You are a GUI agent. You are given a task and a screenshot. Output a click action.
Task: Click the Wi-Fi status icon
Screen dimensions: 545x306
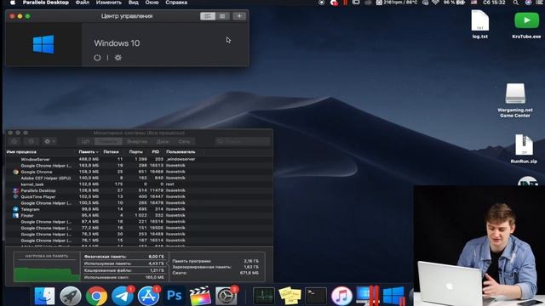(x=435, y=3)
